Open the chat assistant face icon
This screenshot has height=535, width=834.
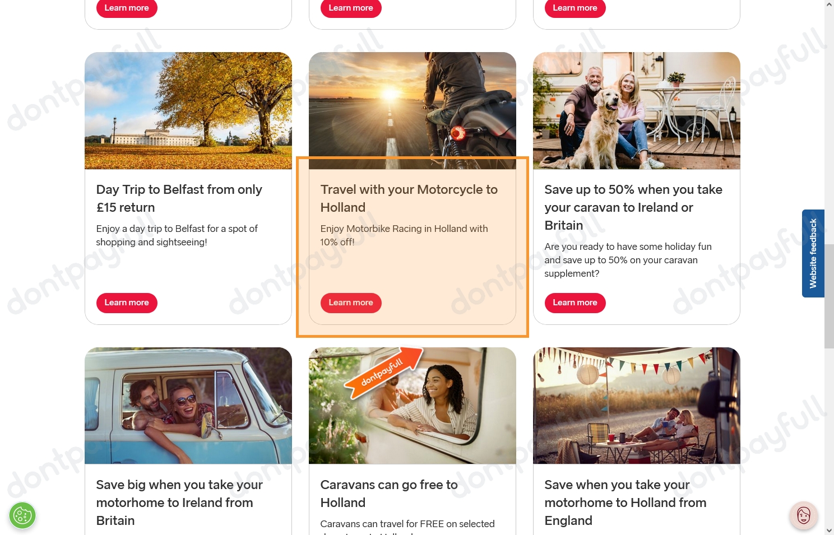(x=803, y=515)
